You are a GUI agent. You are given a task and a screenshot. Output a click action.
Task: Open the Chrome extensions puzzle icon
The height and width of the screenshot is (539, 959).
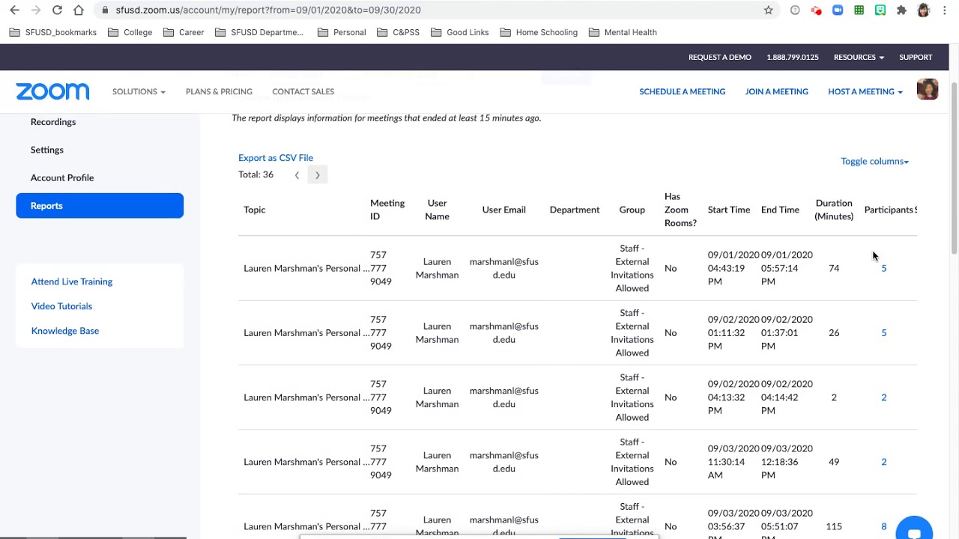[901, 10]
